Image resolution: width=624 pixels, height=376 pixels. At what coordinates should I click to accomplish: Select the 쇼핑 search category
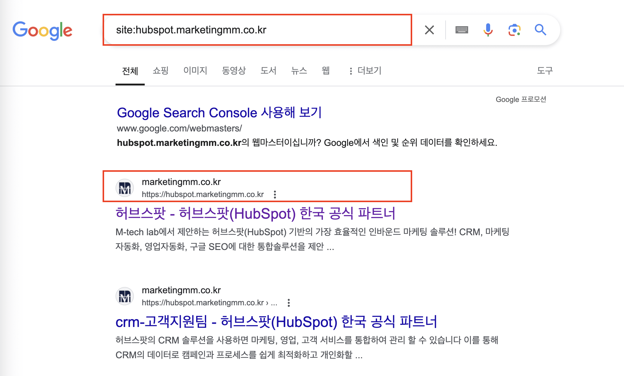[x=160, y=71]
